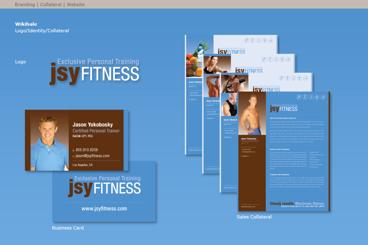
Task: Select the fruit basket flyer image
Action: 194,57
